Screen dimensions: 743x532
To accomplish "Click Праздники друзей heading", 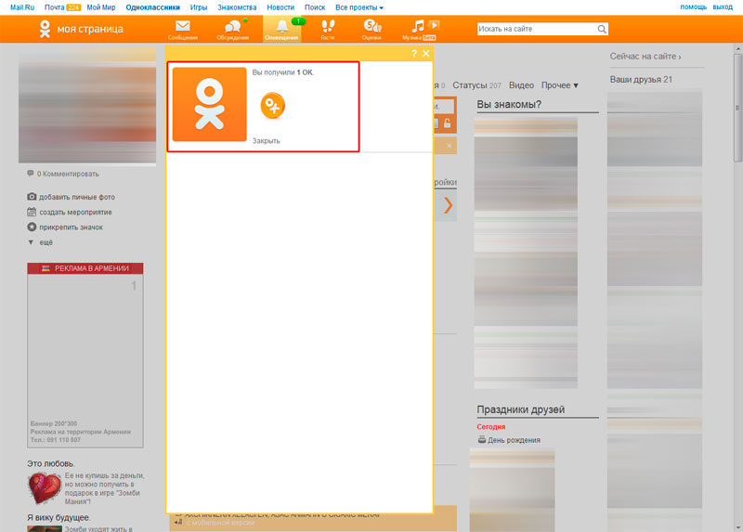I will click(x=521, y=409).
